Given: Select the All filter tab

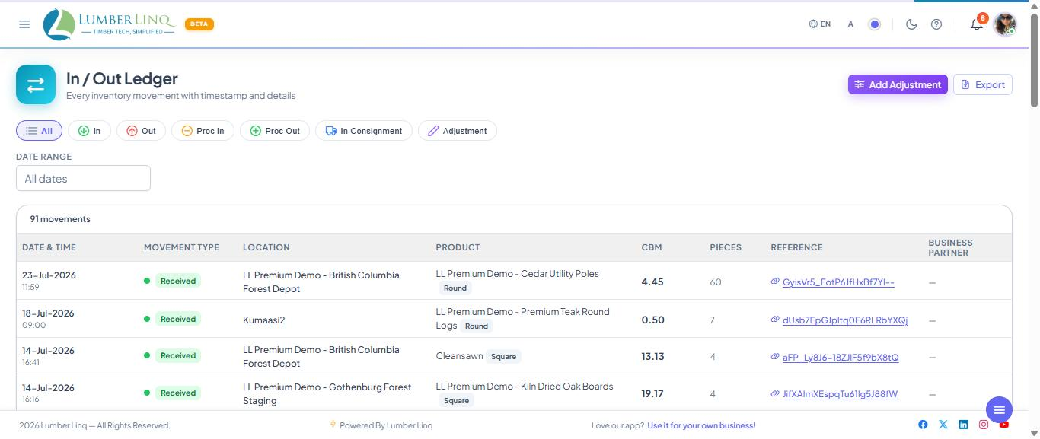Looking at the screenshot, I should tap(39, 131).
